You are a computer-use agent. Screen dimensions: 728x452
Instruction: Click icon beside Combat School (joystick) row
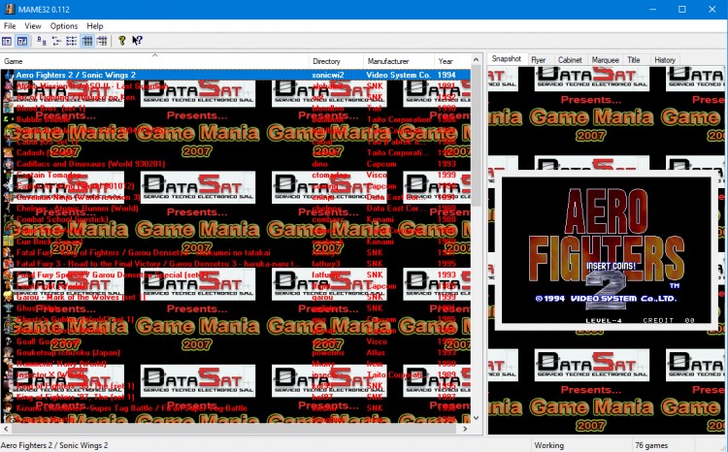pyautogui.click(x=9, y=219)
